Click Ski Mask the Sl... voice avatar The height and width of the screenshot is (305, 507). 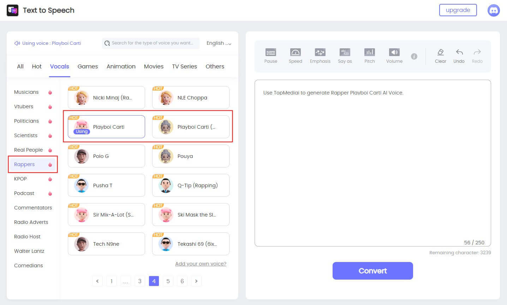[166, 215]
